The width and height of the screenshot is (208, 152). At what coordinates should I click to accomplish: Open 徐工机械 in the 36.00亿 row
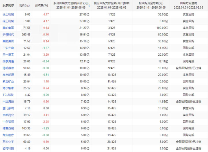[x=8, y=14]
